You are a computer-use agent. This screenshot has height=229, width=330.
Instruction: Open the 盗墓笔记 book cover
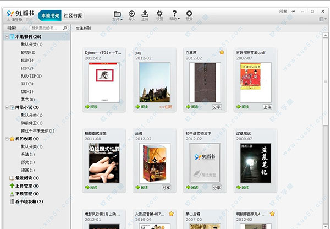pos(256,163)
